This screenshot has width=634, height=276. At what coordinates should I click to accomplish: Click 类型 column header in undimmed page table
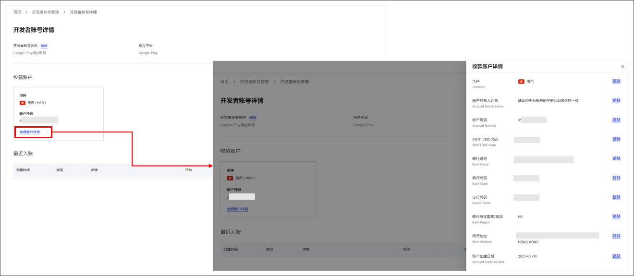(60, 170)
